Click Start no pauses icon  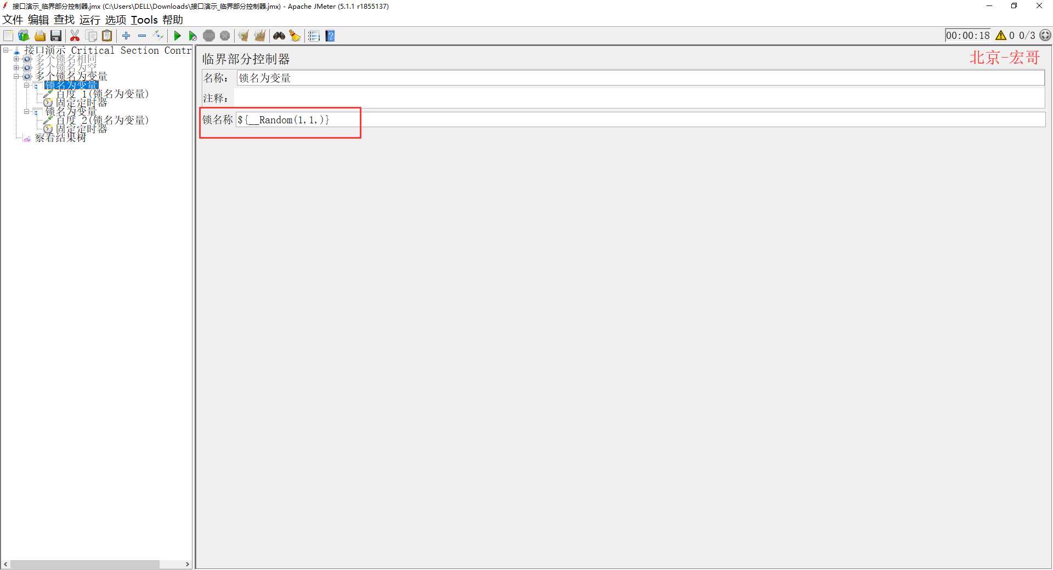[x=193, y=36]
